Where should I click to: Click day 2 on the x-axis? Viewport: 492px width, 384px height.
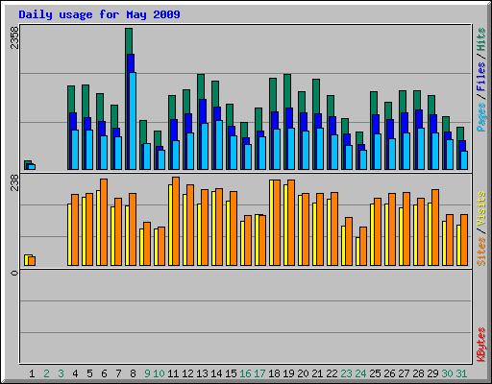click(x=46, y=373)
